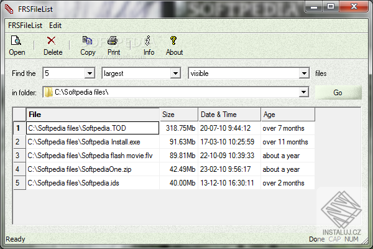
Task: Click the date 22-10-09 10:39:33
Action: pyautogui.click(x=229, y=156)
